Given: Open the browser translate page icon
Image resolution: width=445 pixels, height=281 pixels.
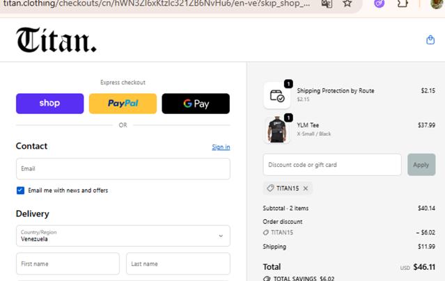Looking at the screenshot, I should [327, 3].
